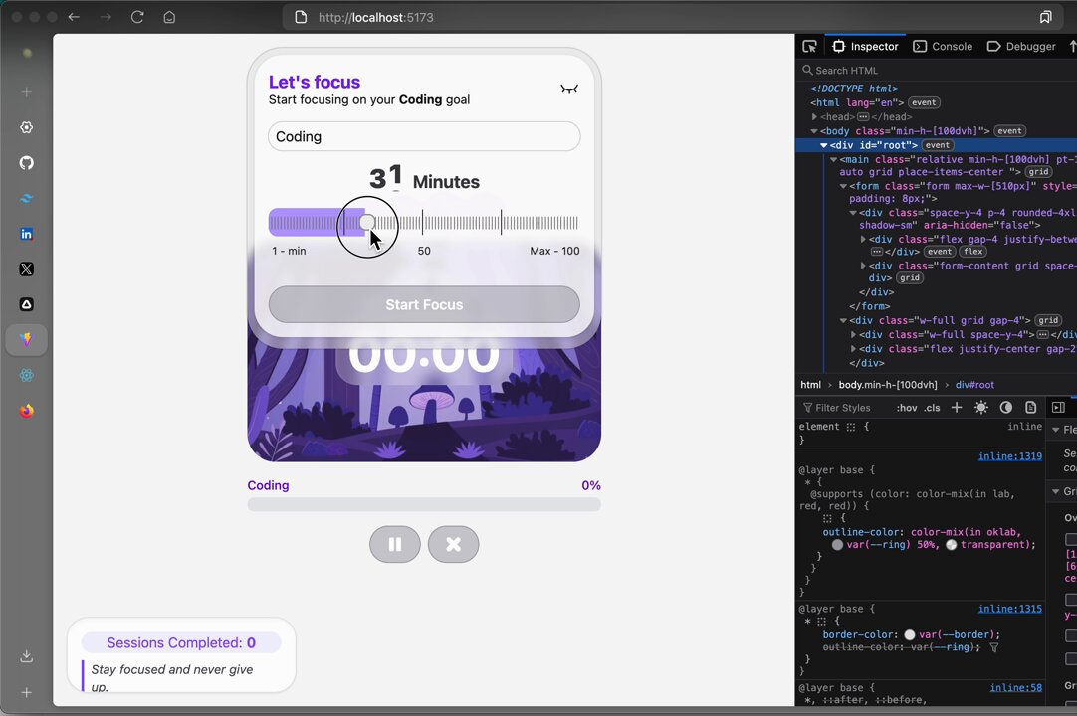Click the filter icon beside struck outline-color rule
The height and width of the screenshot is (716, 1077).
[x=994, y=647]
